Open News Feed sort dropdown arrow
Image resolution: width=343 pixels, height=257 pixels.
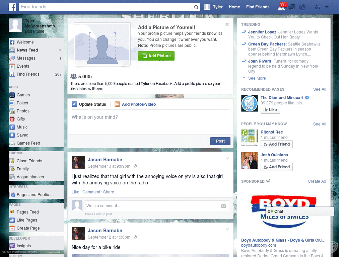coord(60,50)
